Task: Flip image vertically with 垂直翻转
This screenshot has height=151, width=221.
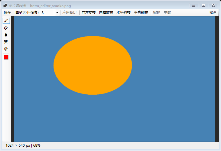Action: 141,12
